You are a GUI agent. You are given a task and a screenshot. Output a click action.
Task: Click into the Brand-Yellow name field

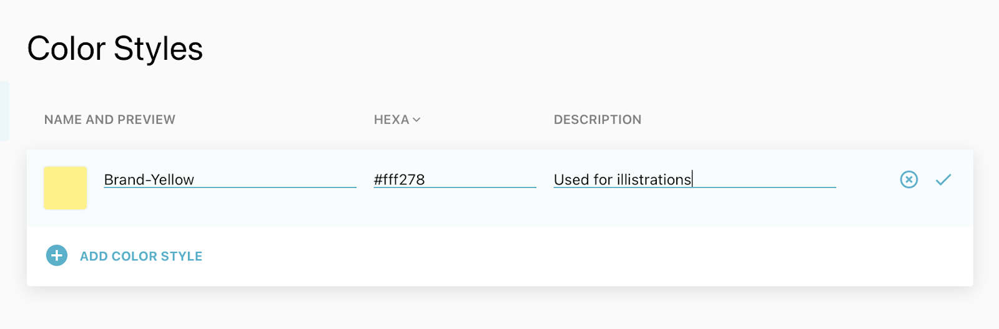(230, 179)
